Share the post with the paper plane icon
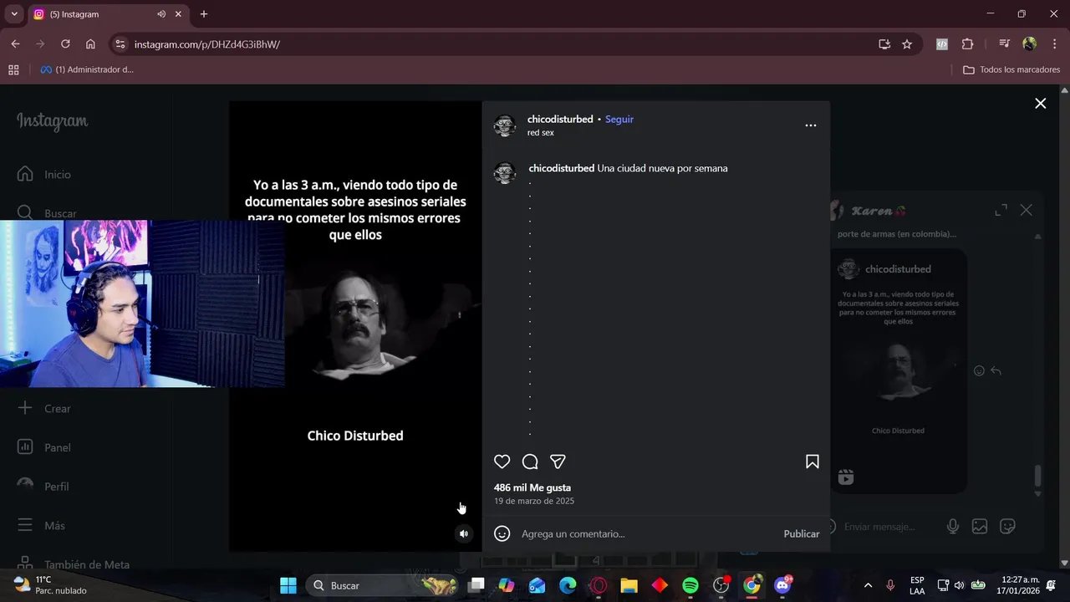 click(x=558, y=462)
